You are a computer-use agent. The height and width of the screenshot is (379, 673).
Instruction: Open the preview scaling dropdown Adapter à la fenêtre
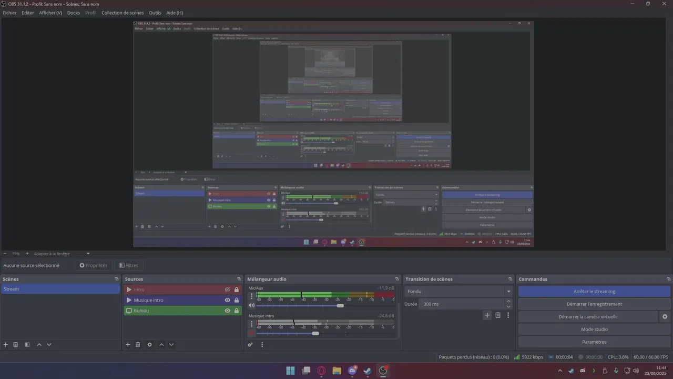click(62, 254)
